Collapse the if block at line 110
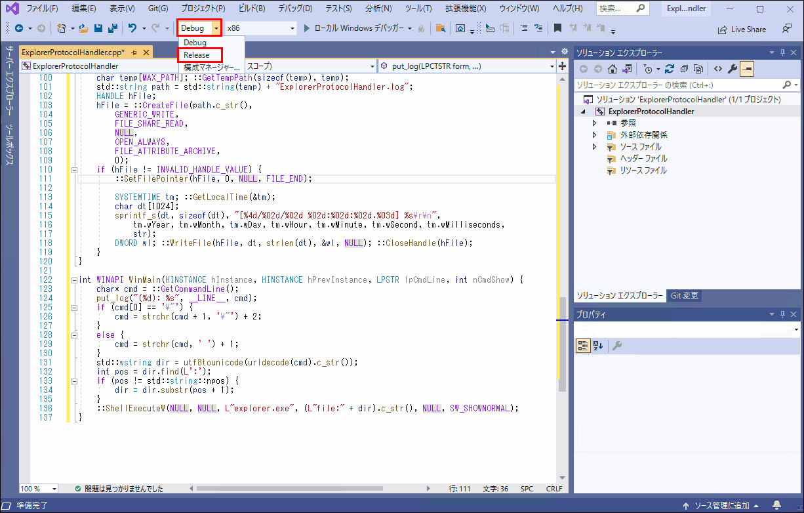This screenshot has width=804, height=513. click(x=74, y=169)
